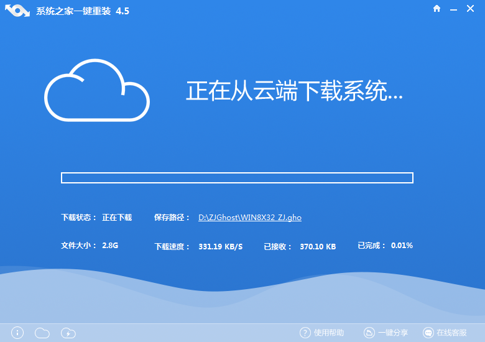Click the download progress bar
Image resolution: width=485 pixels, height=342 pixels.
(237, 178)
